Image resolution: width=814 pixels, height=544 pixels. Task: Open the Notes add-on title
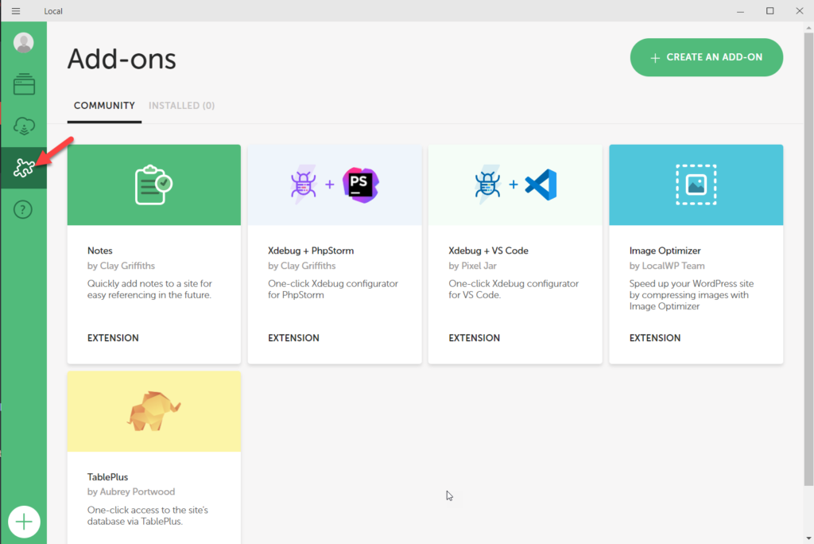99,251
